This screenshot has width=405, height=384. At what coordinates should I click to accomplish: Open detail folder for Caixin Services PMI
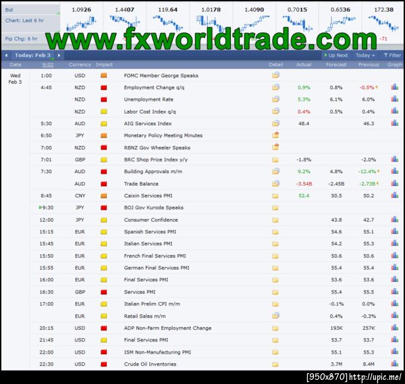[275, 195]
